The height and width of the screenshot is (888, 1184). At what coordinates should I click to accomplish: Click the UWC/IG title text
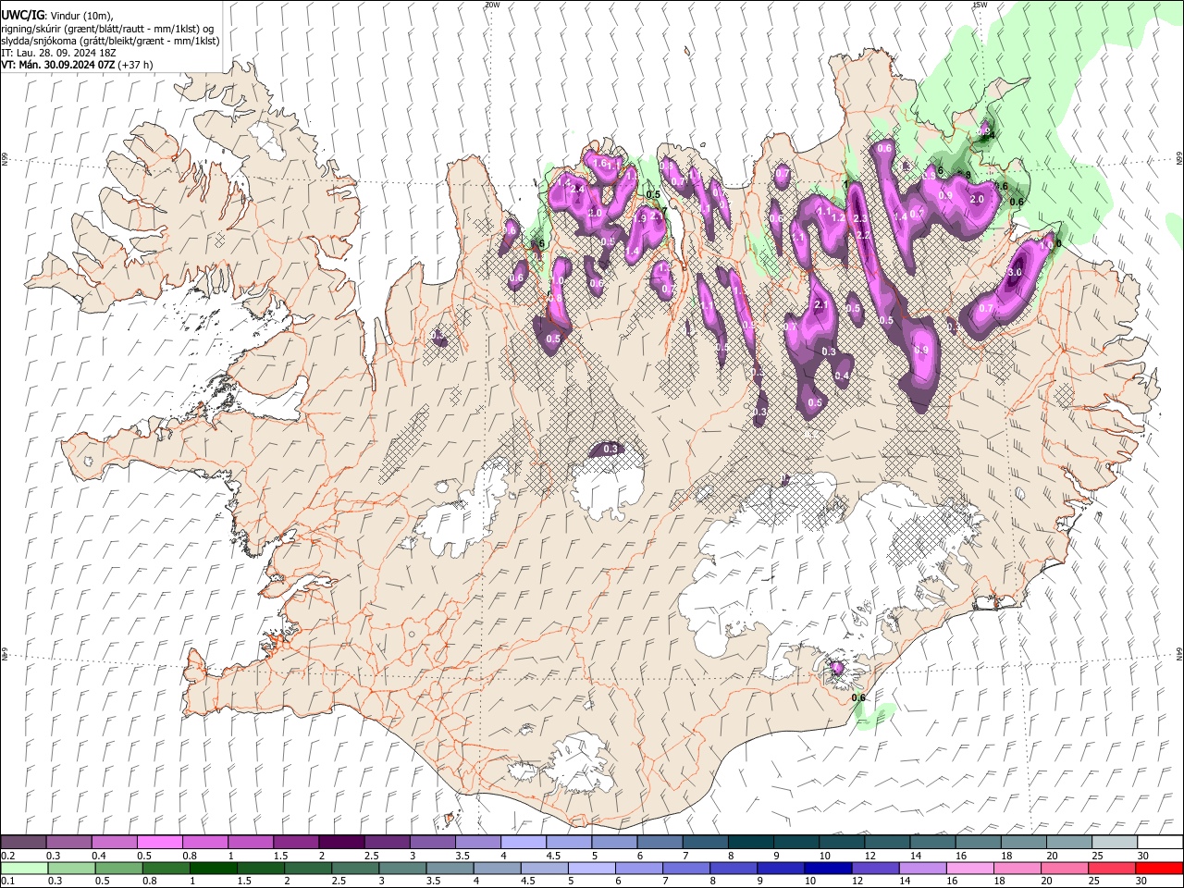click(22, 14)
